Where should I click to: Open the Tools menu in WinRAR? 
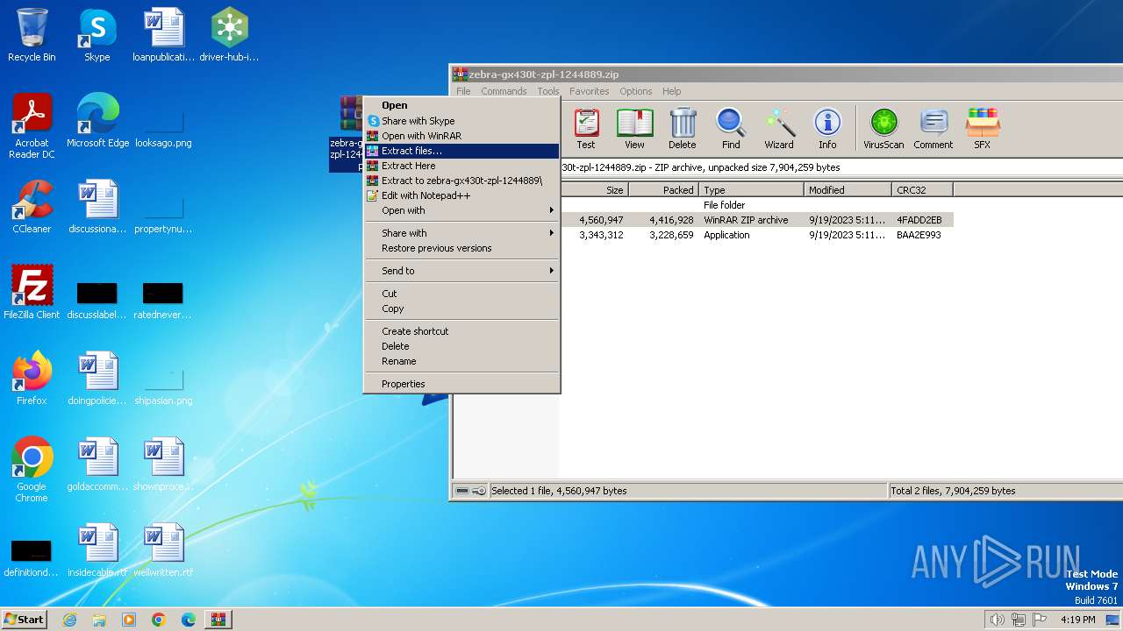[x=548, y=91]
